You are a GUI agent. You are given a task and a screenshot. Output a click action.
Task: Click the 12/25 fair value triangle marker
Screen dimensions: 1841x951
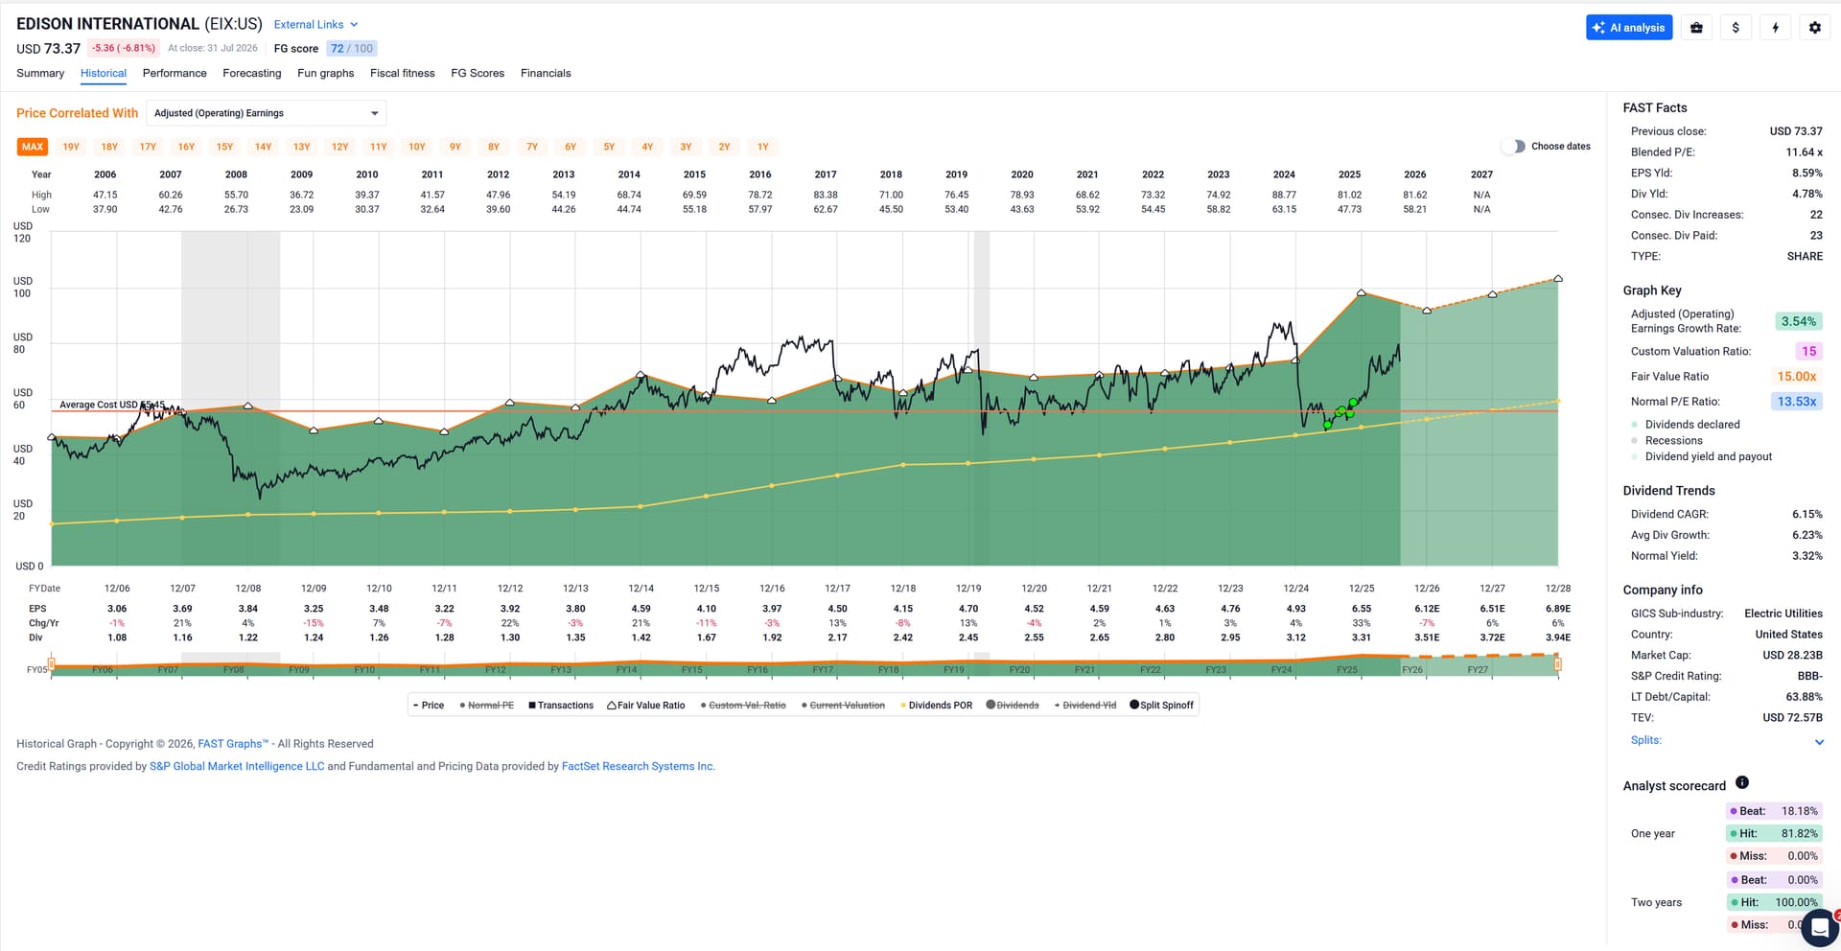pyautogui.click(x=1362, y=292)
